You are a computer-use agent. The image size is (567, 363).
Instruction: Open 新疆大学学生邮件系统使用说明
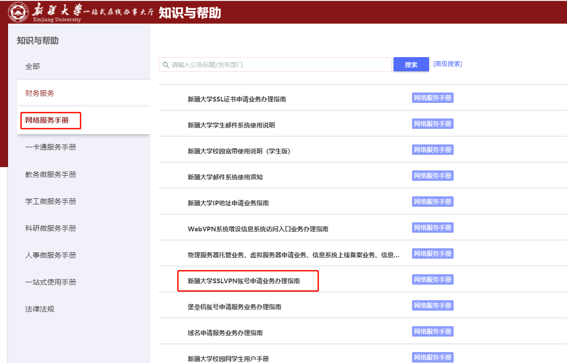231,125
